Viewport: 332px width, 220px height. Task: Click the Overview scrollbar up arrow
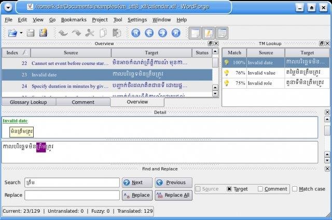point(215,51)
